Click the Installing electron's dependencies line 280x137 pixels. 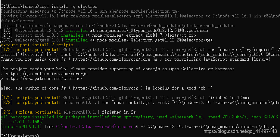tap(117, 26)
